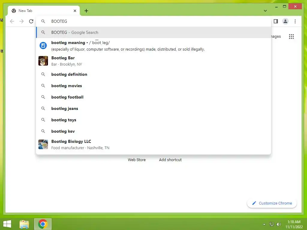Choose bootleg definition suggestion
The height and width of the screenshot is (230, 307).
coord(153,74)
